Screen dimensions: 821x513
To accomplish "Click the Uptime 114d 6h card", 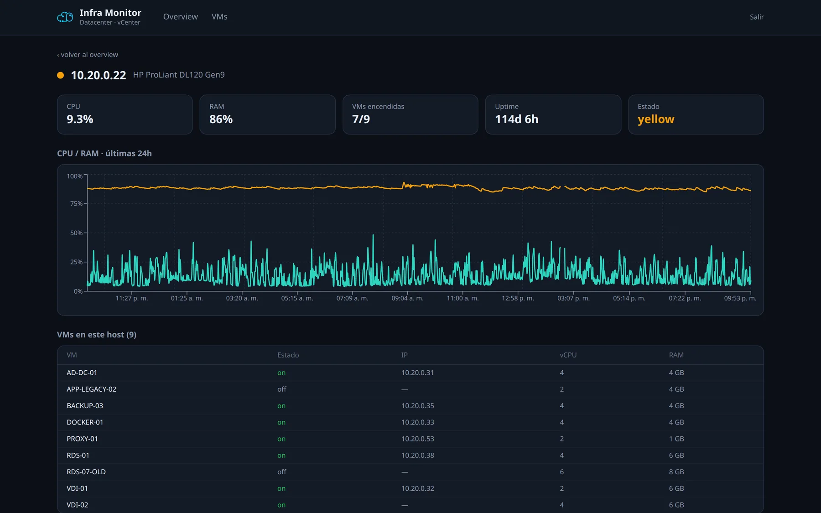I will point(553,114).
